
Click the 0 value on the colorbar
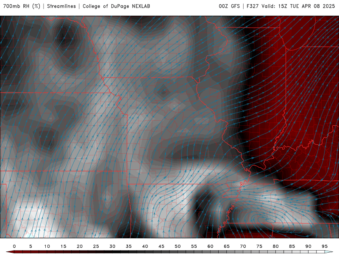14,246
